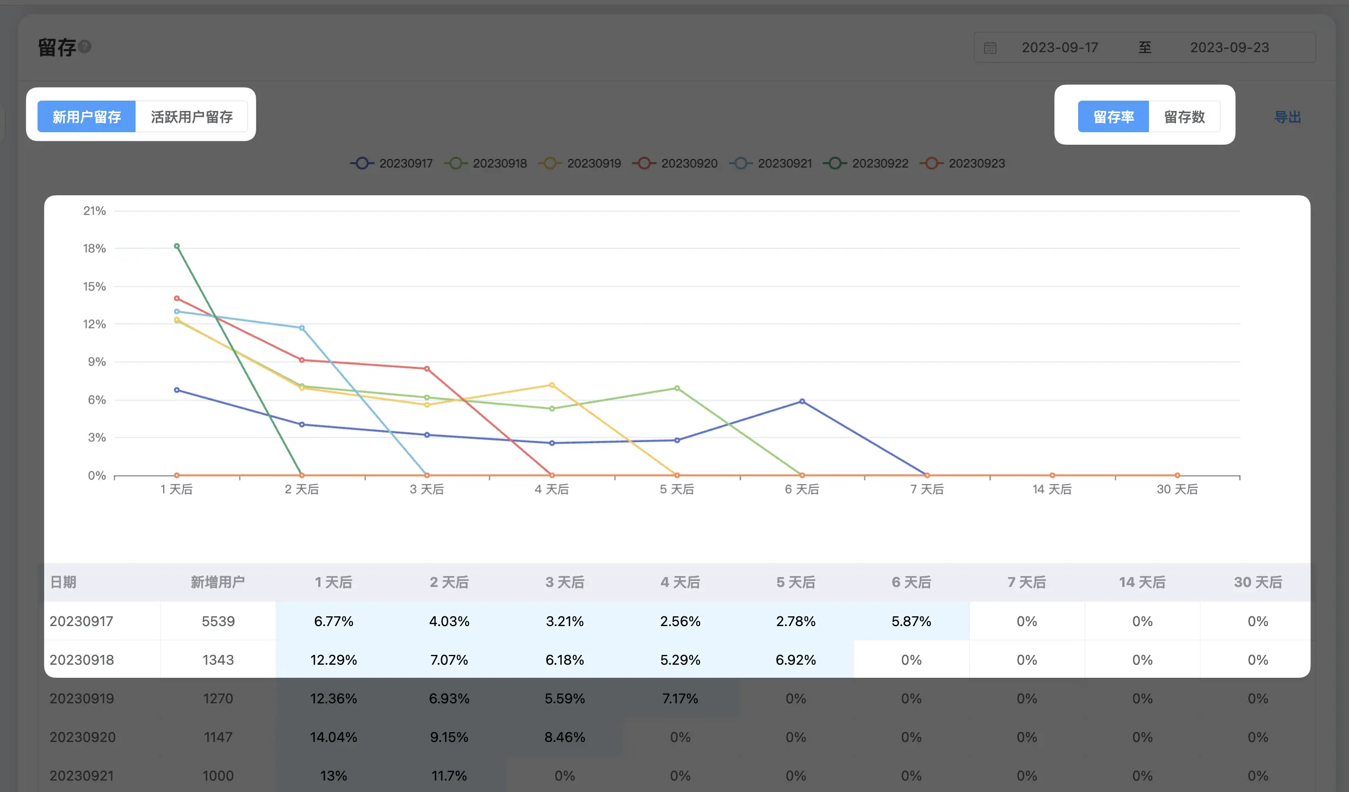Click the 9.15% retention cell
Screen dimensions: 1349x792
pyautogui.click(x=449, y=737)
